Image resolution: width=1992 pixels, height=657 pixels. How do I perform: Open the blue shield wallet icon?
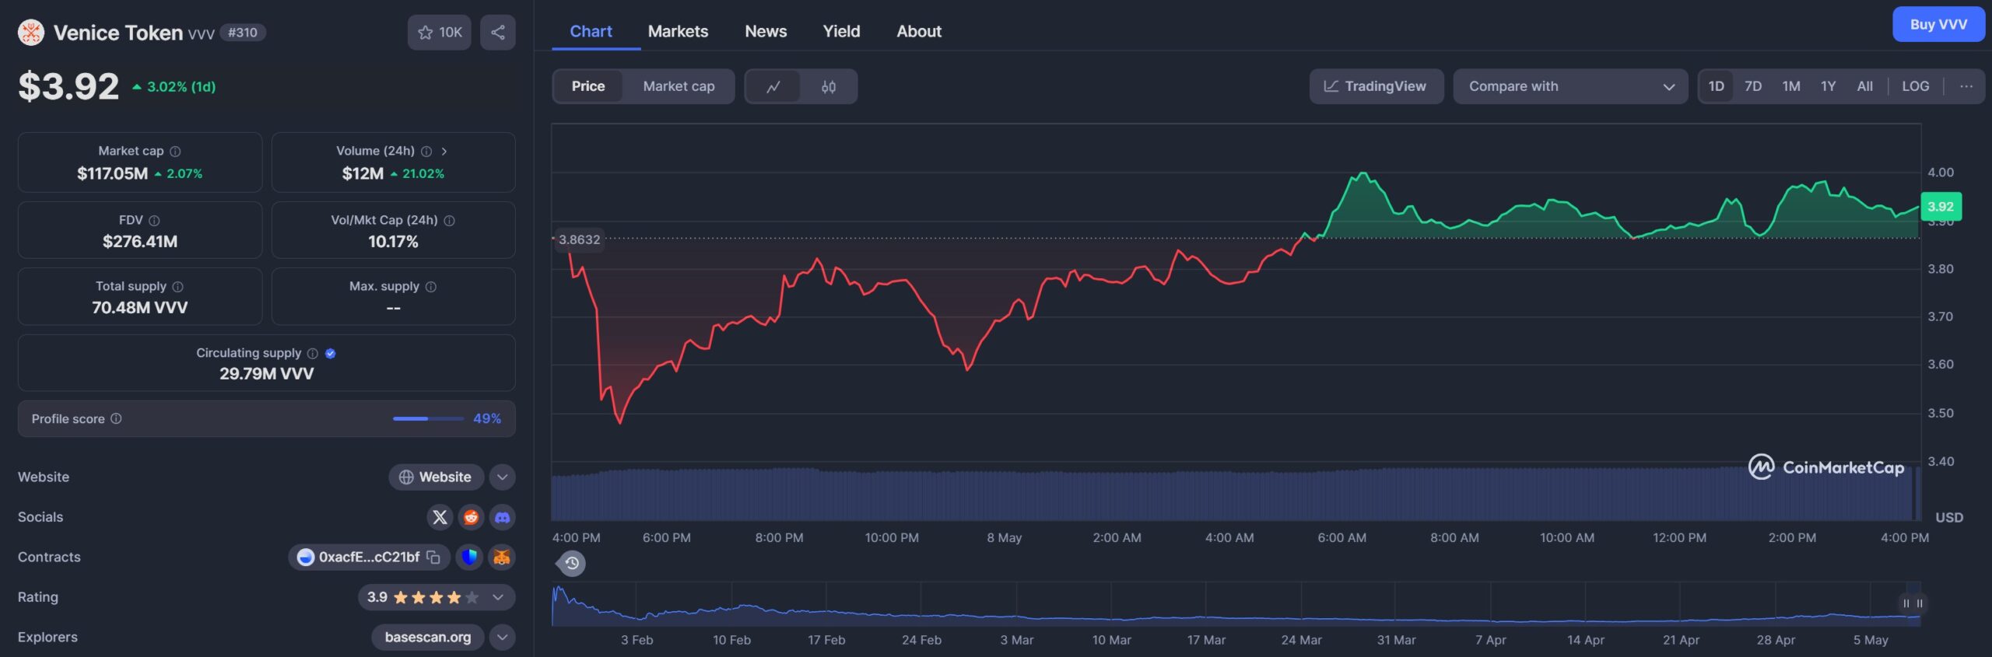[469, 557]
